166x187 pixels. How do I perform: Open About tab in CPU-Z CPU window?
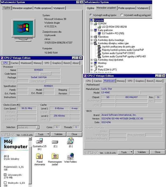75,63
